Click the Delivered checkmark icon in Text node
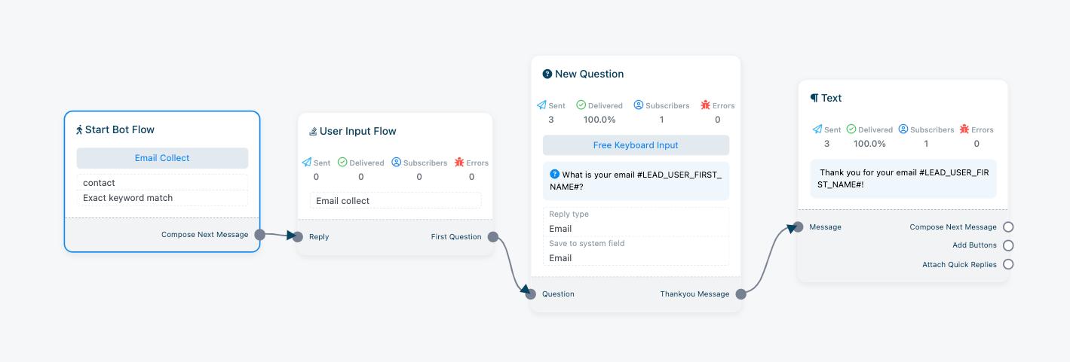 pos(851,129)
